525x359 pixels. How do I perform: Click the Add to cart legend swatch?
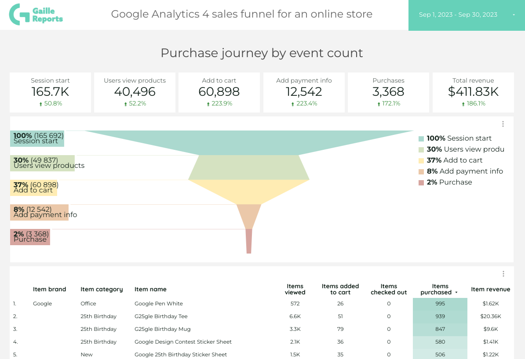[x=421, y=161]
